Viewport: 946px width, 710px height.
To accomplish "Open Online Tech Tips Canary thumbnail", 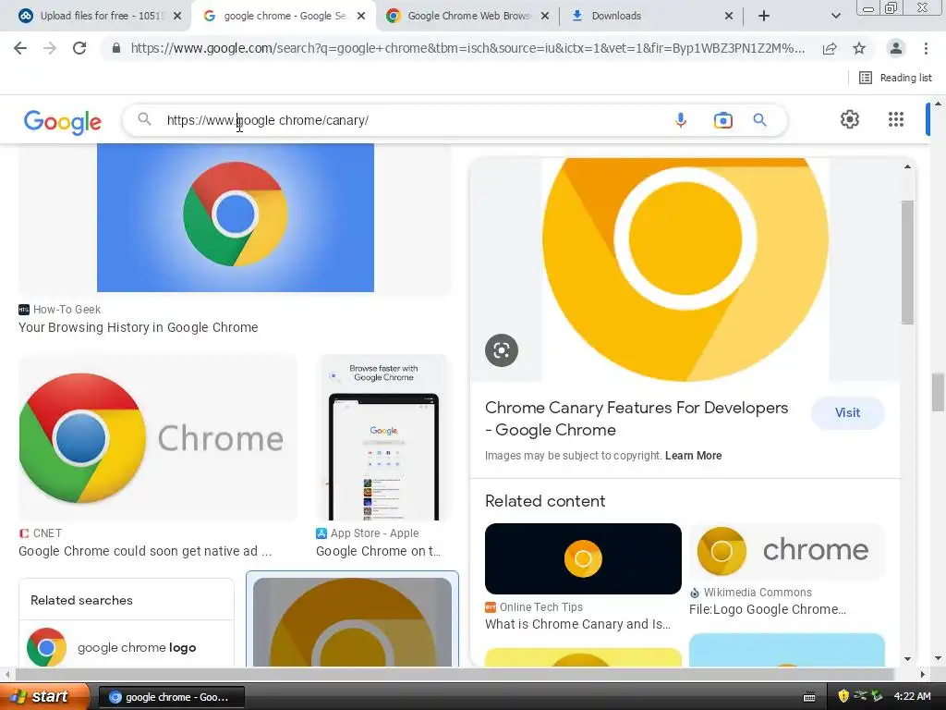I will click(x=583, y=558).
